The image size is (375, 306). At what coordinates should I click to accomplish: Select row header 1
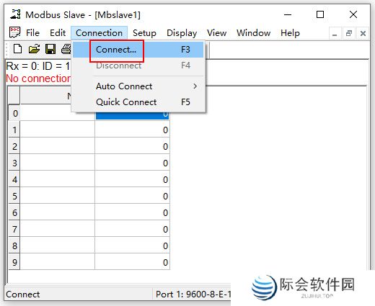click(x=14, y=130)
